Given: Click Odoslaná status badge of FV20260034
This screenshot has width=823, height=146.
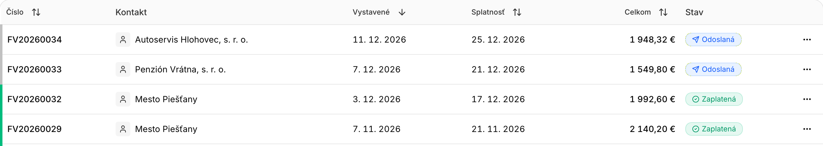Looking at the screenshot, I should [713, 40].
